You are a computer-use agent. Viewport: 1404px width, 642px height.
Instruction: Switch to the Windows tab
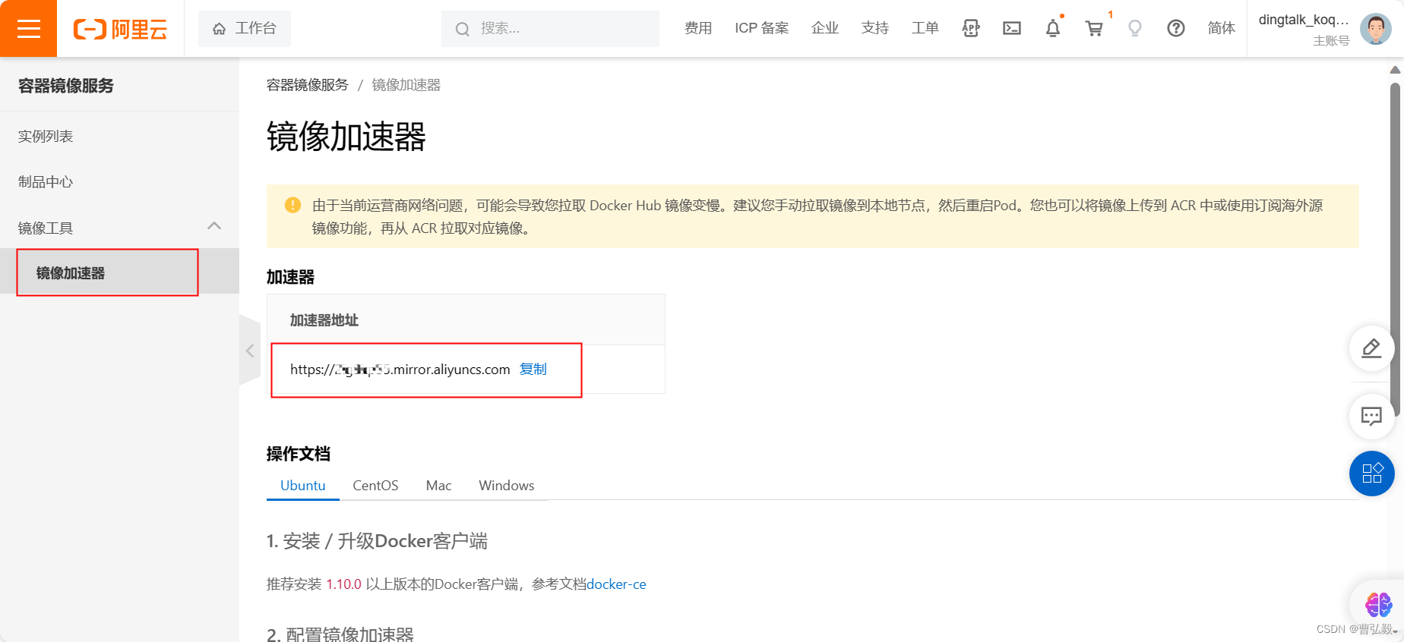point(506,486)
